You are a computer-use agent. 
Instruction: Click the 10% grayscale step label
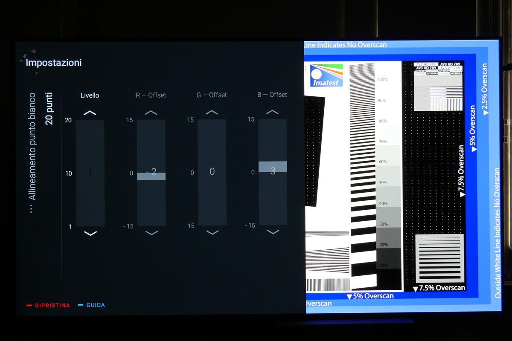(x=384, y=266)
